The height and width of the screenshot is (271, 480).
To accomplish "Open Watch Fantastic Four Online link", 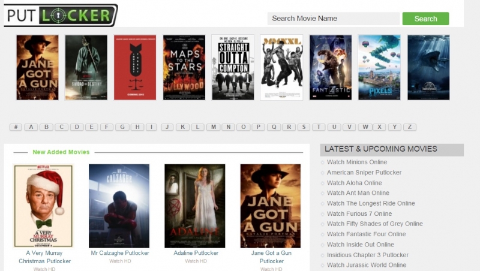I will coord(366,234).
